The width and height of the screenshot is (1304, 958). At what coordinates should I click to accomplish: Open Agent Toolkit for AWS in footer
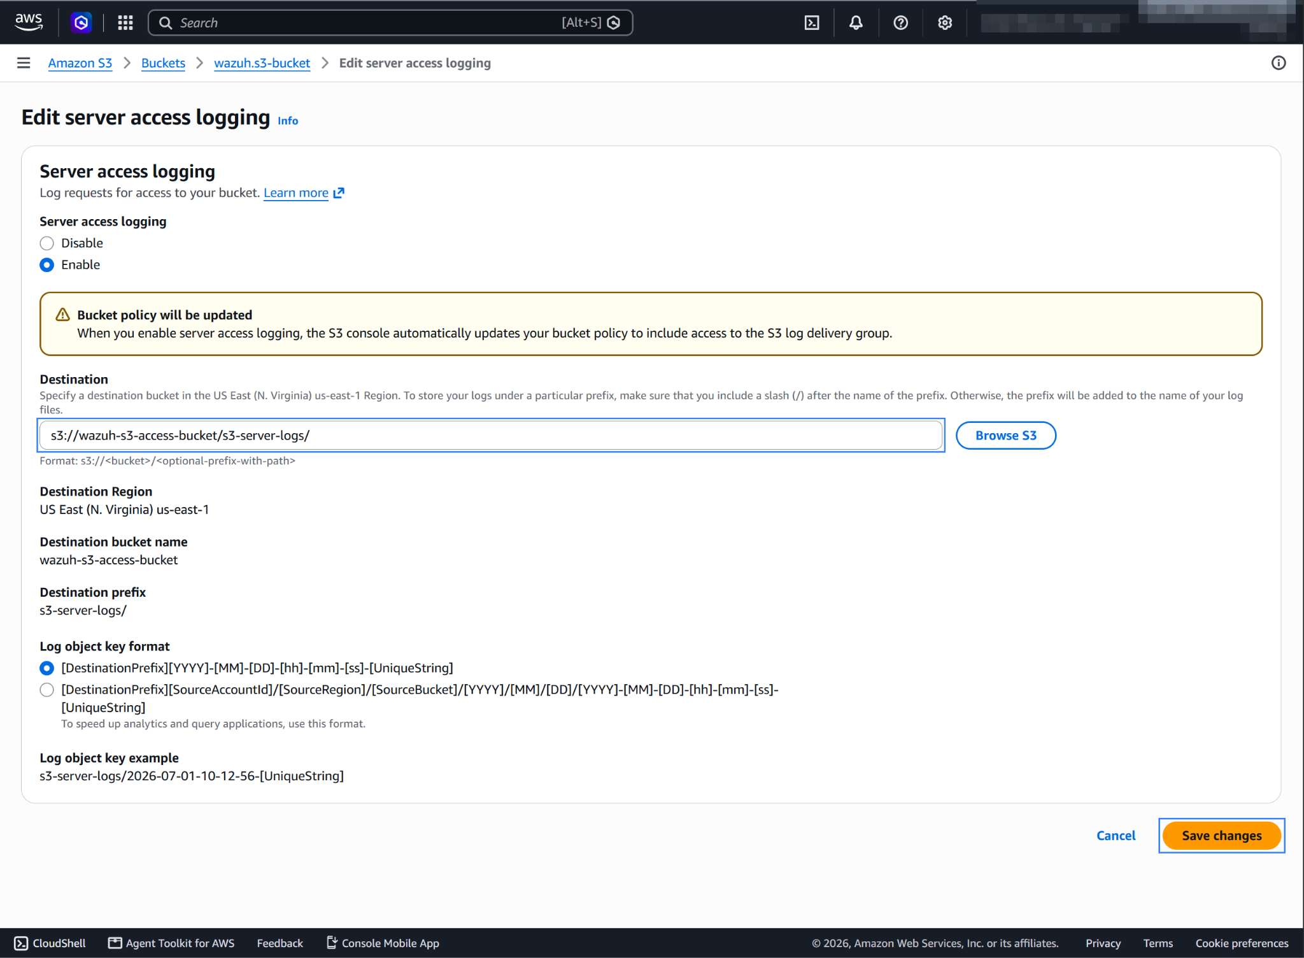(171, 943)
